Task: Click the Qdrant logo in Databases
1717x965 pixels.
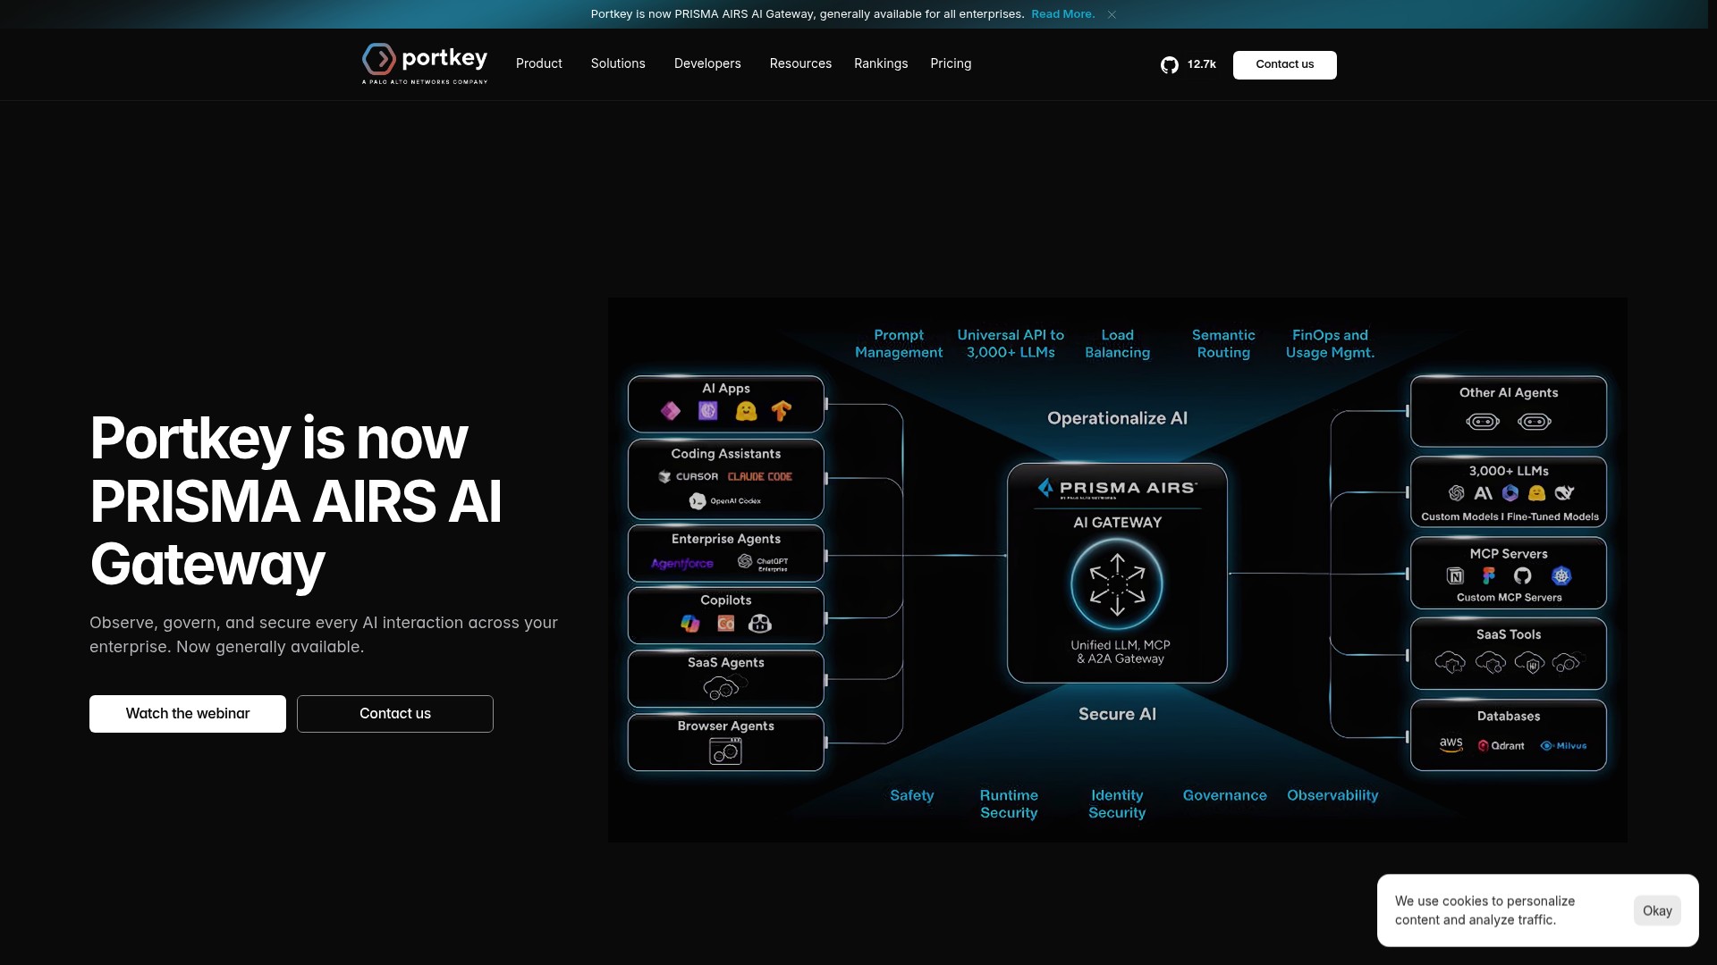Action: 1501,745
